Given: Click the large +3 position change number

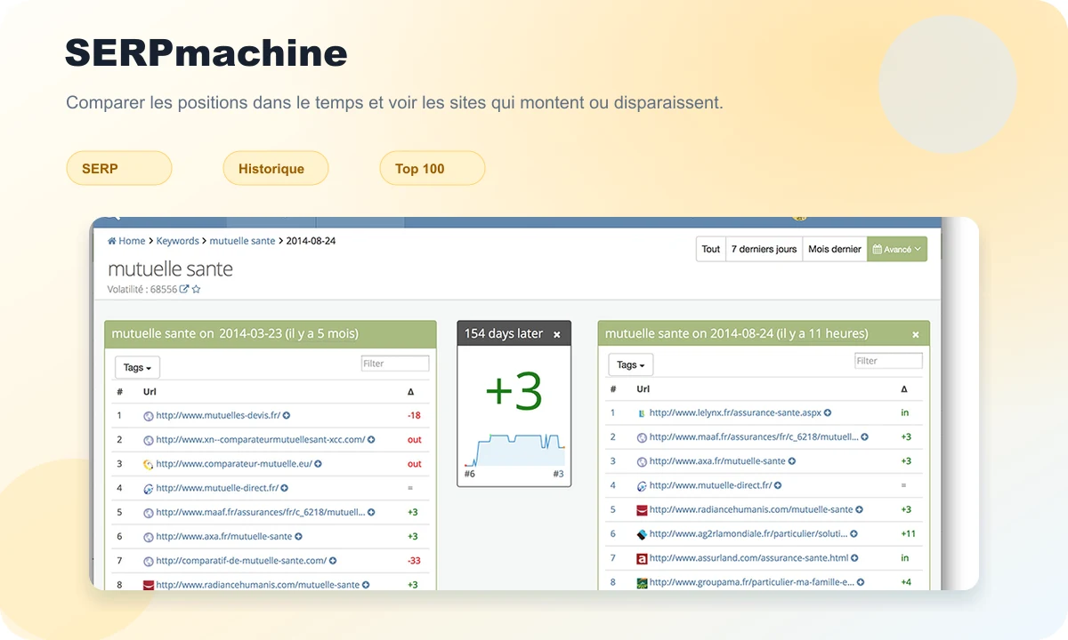Looking at the screenshot, I should click(514, 391).
